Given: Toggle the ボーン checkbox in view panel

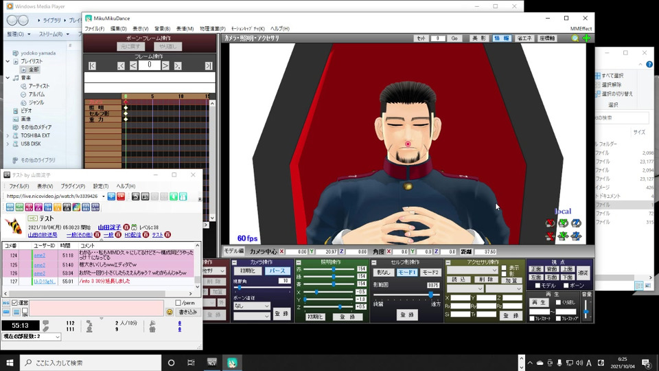Looking at the screenshot, I should 566,286.
